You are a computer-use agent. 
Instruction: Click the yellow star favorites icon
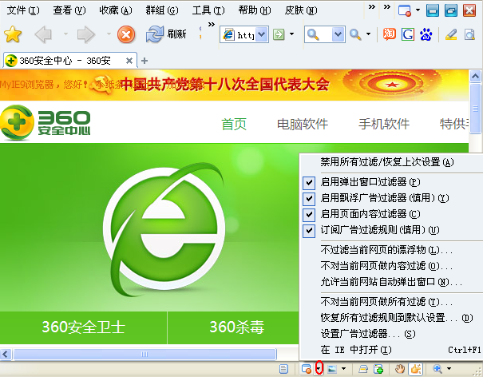13,34
